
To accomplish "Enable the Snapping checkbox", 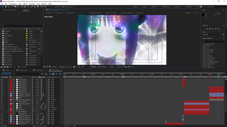I will [63, 7].
